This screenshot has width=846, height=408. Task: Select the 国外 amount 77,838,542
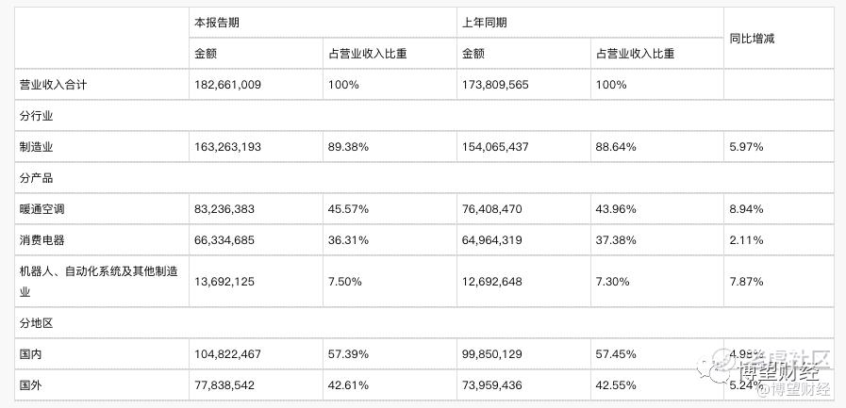[x=224, y=385]
